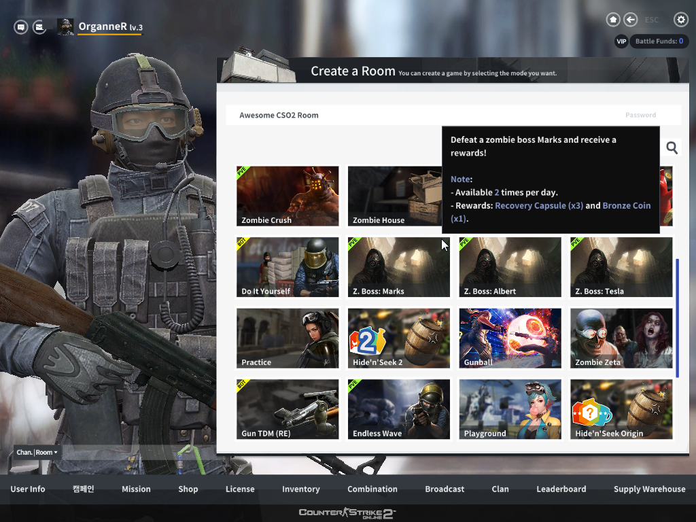Image resolution: width=696 pixels, height=522 pixels.
Task: Click the mode list scrollbar
Action: click(678, 318)
